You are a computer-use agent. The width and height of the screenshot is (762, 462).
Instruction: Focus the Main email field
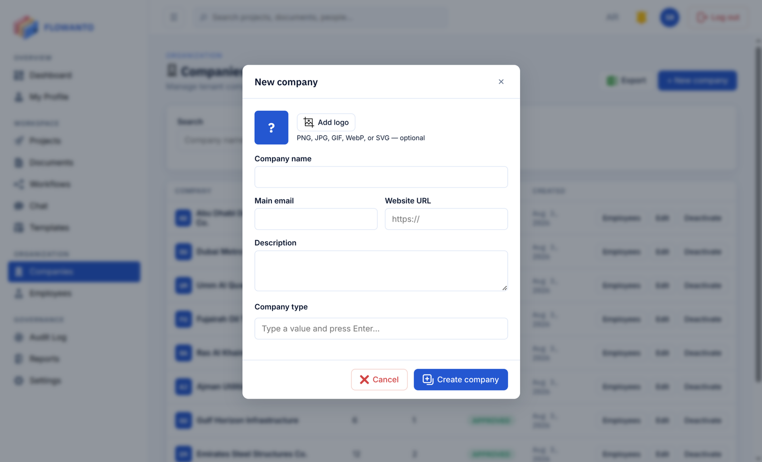point(316,219)
